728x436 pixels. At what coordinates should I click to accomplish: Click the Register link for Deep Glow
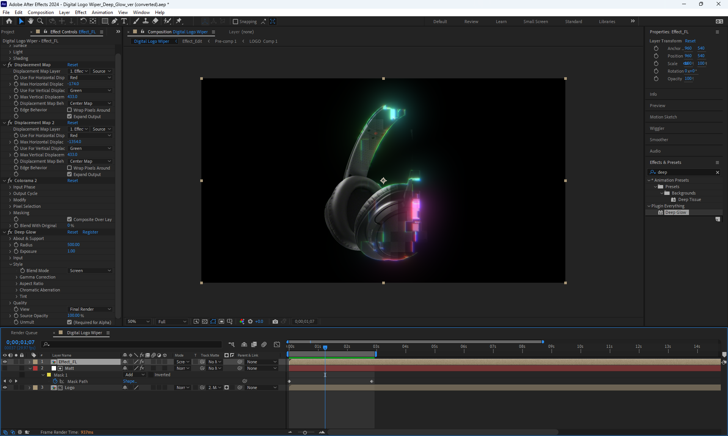coord(90,232)
